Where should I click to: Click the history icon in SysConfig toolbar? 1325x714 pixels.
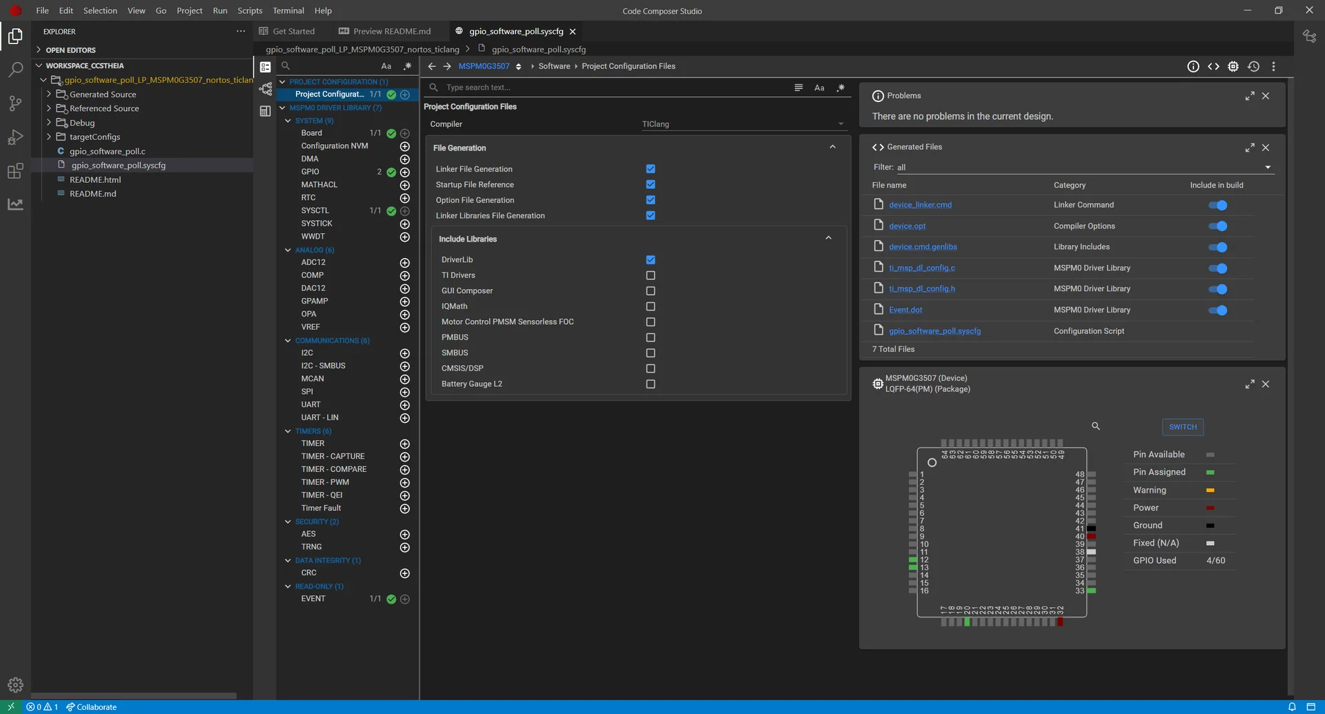point(1253,66)
